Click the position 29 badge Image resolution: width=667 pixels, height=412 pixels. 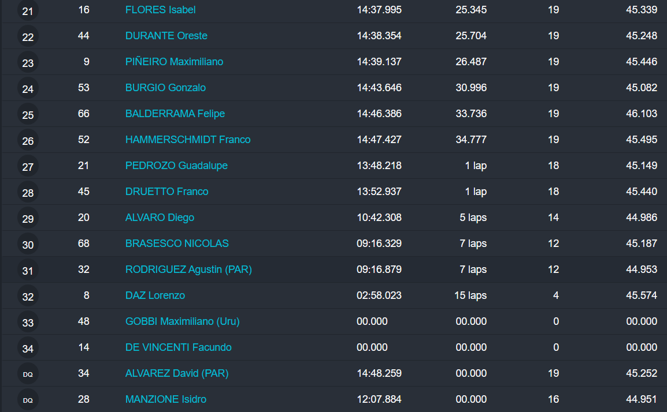(28, 219)
